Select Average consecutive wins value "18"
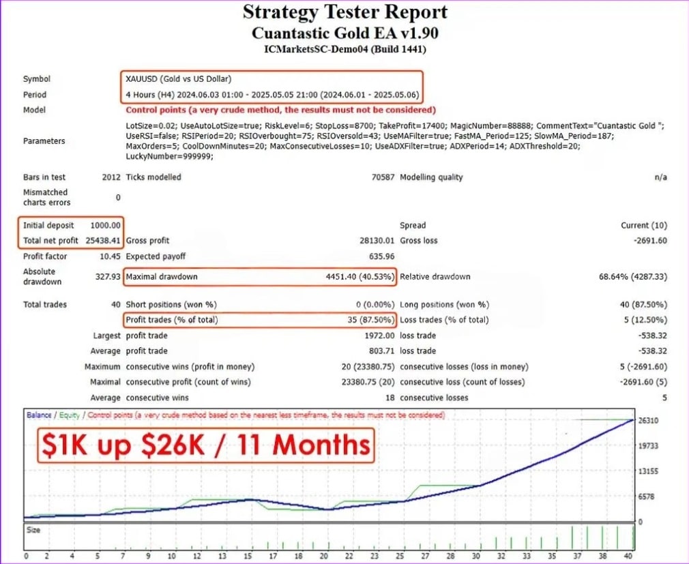 pos(390,398)
